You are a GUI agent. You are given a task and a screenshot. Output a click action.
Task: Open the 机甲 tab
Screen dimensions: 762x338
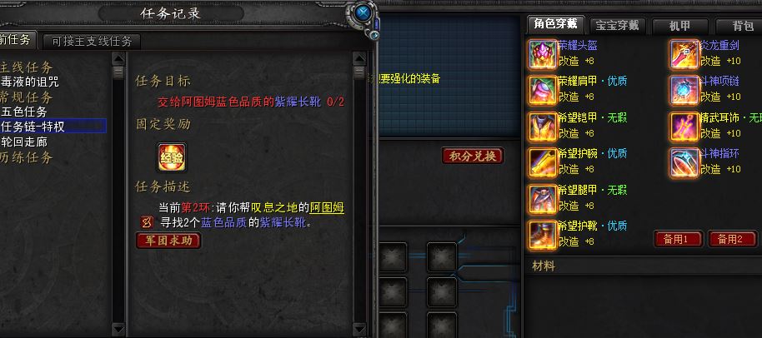point(679,26)
